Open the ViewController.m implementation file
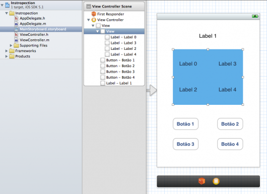This screenshot has width=267, height=194. pyautogui.click(x=32, y=40)
